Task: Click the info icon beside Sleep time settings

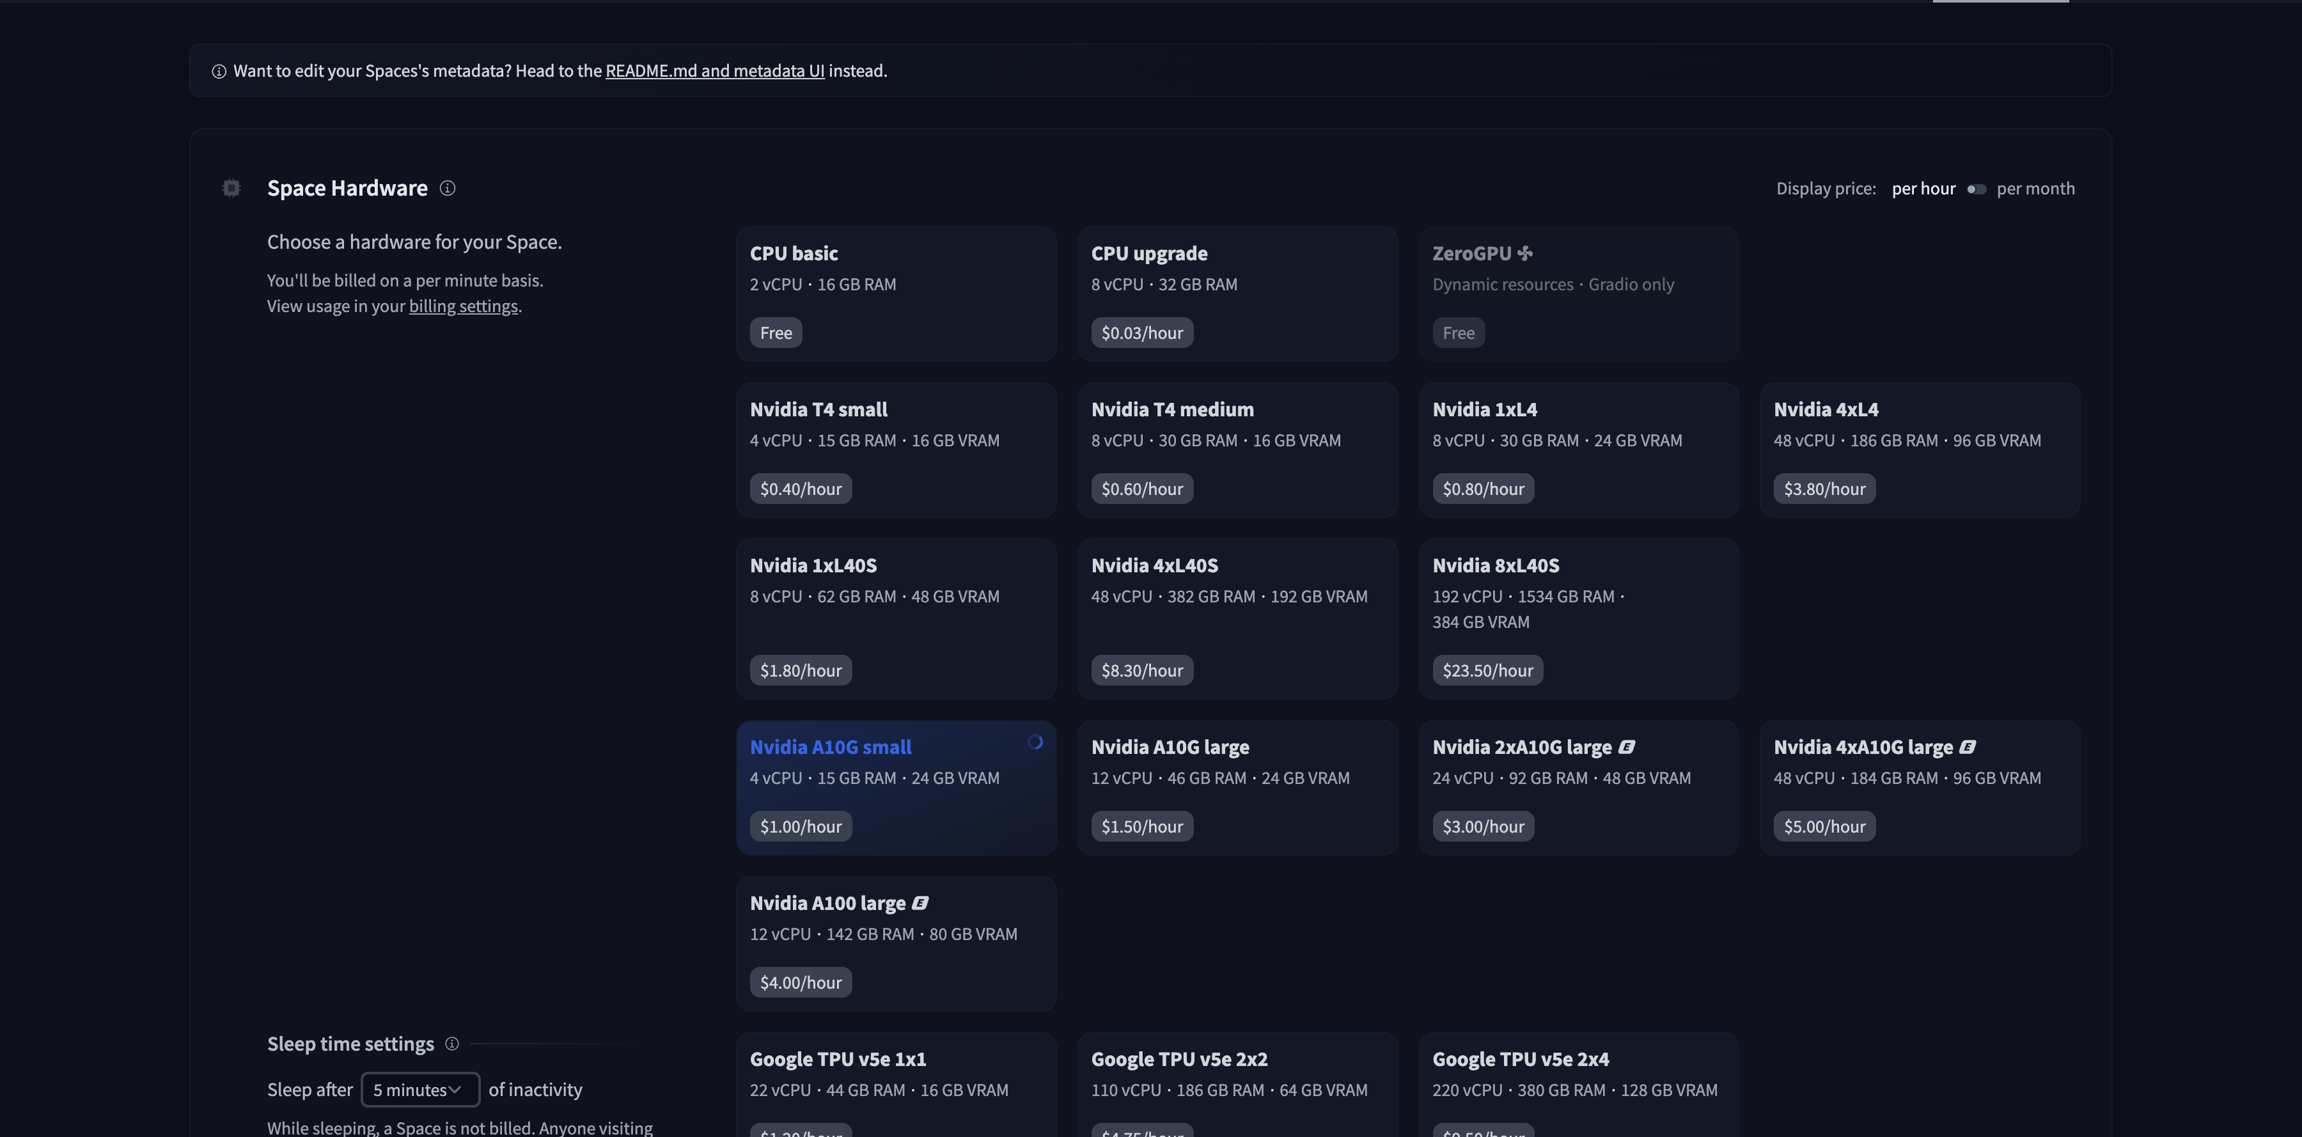Action: coord(452,1043)
